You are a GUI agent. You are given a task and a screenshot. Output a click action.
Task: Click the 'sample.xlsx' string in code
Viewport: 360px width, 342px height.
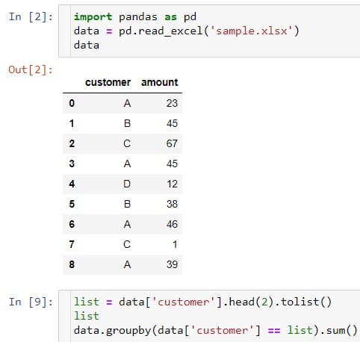click(x=252, y=31)
